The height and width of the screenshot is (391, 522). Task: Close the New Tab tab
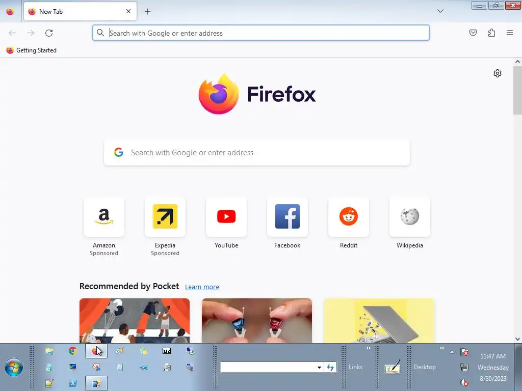pyautogui.click(x=128, y=11)
